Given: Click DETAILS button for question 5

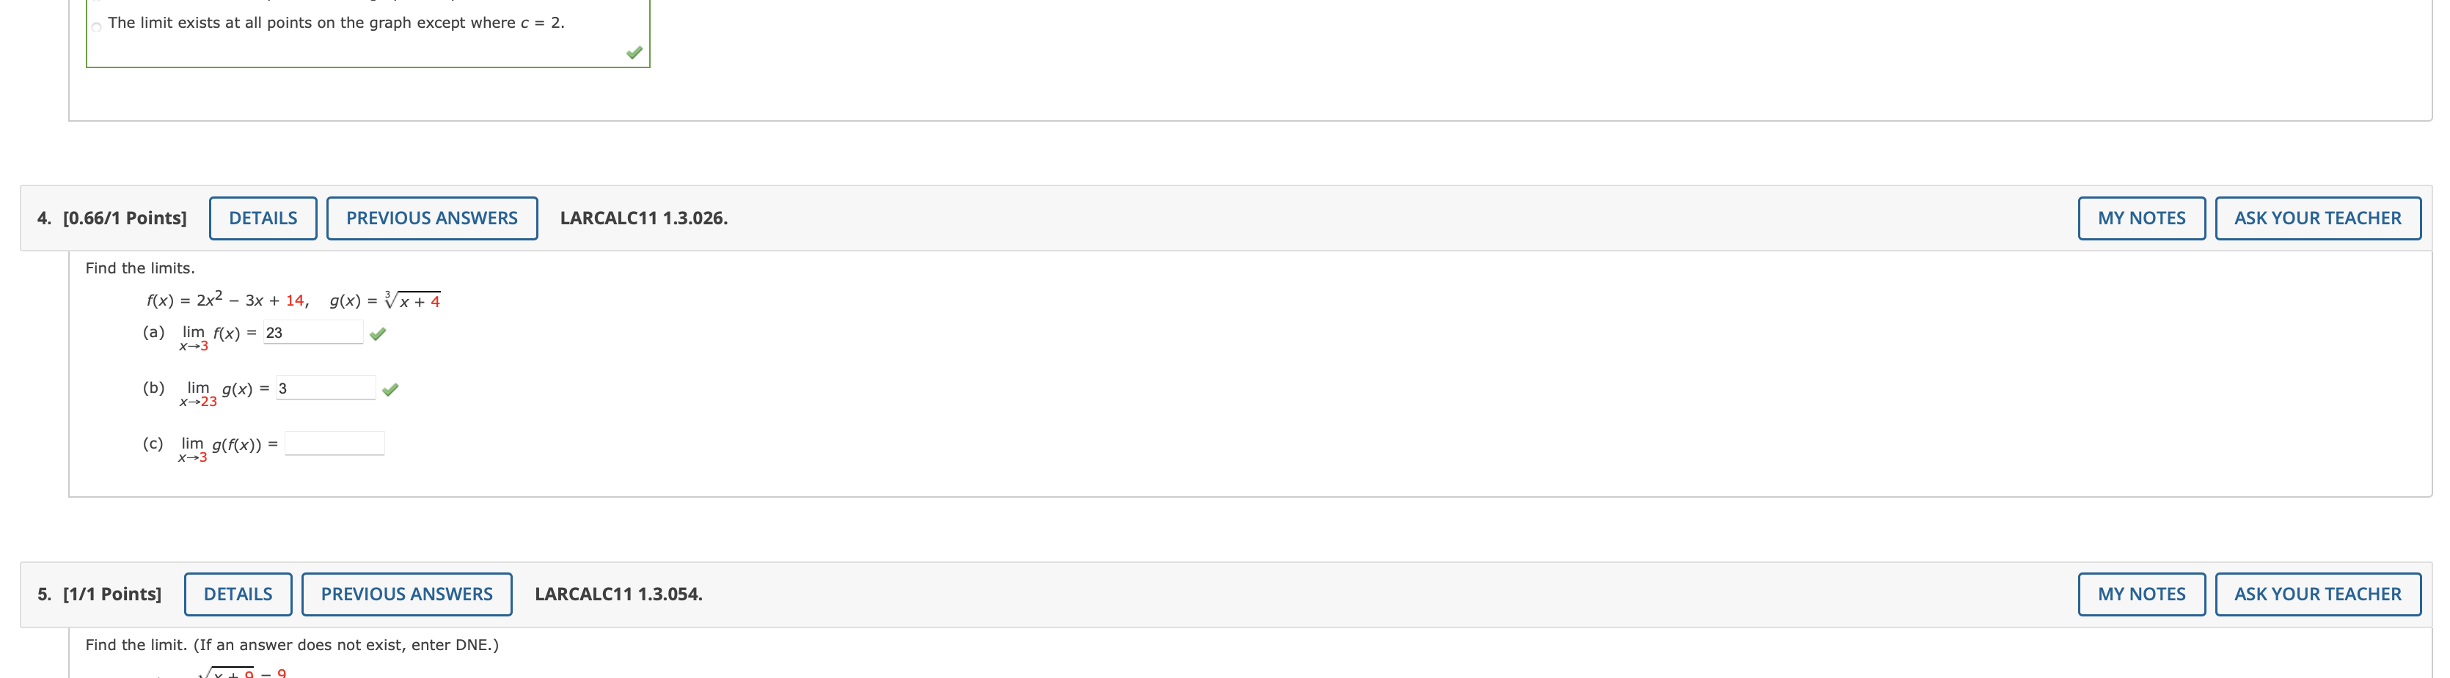Looking at the screenshot, I should (x=238, y=594).
